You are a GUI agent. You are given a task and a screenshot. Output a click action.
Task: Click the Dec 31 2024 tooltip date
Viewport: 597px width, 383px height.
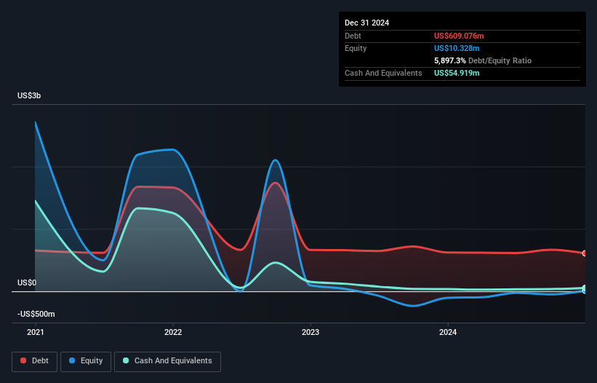point(366,23)
